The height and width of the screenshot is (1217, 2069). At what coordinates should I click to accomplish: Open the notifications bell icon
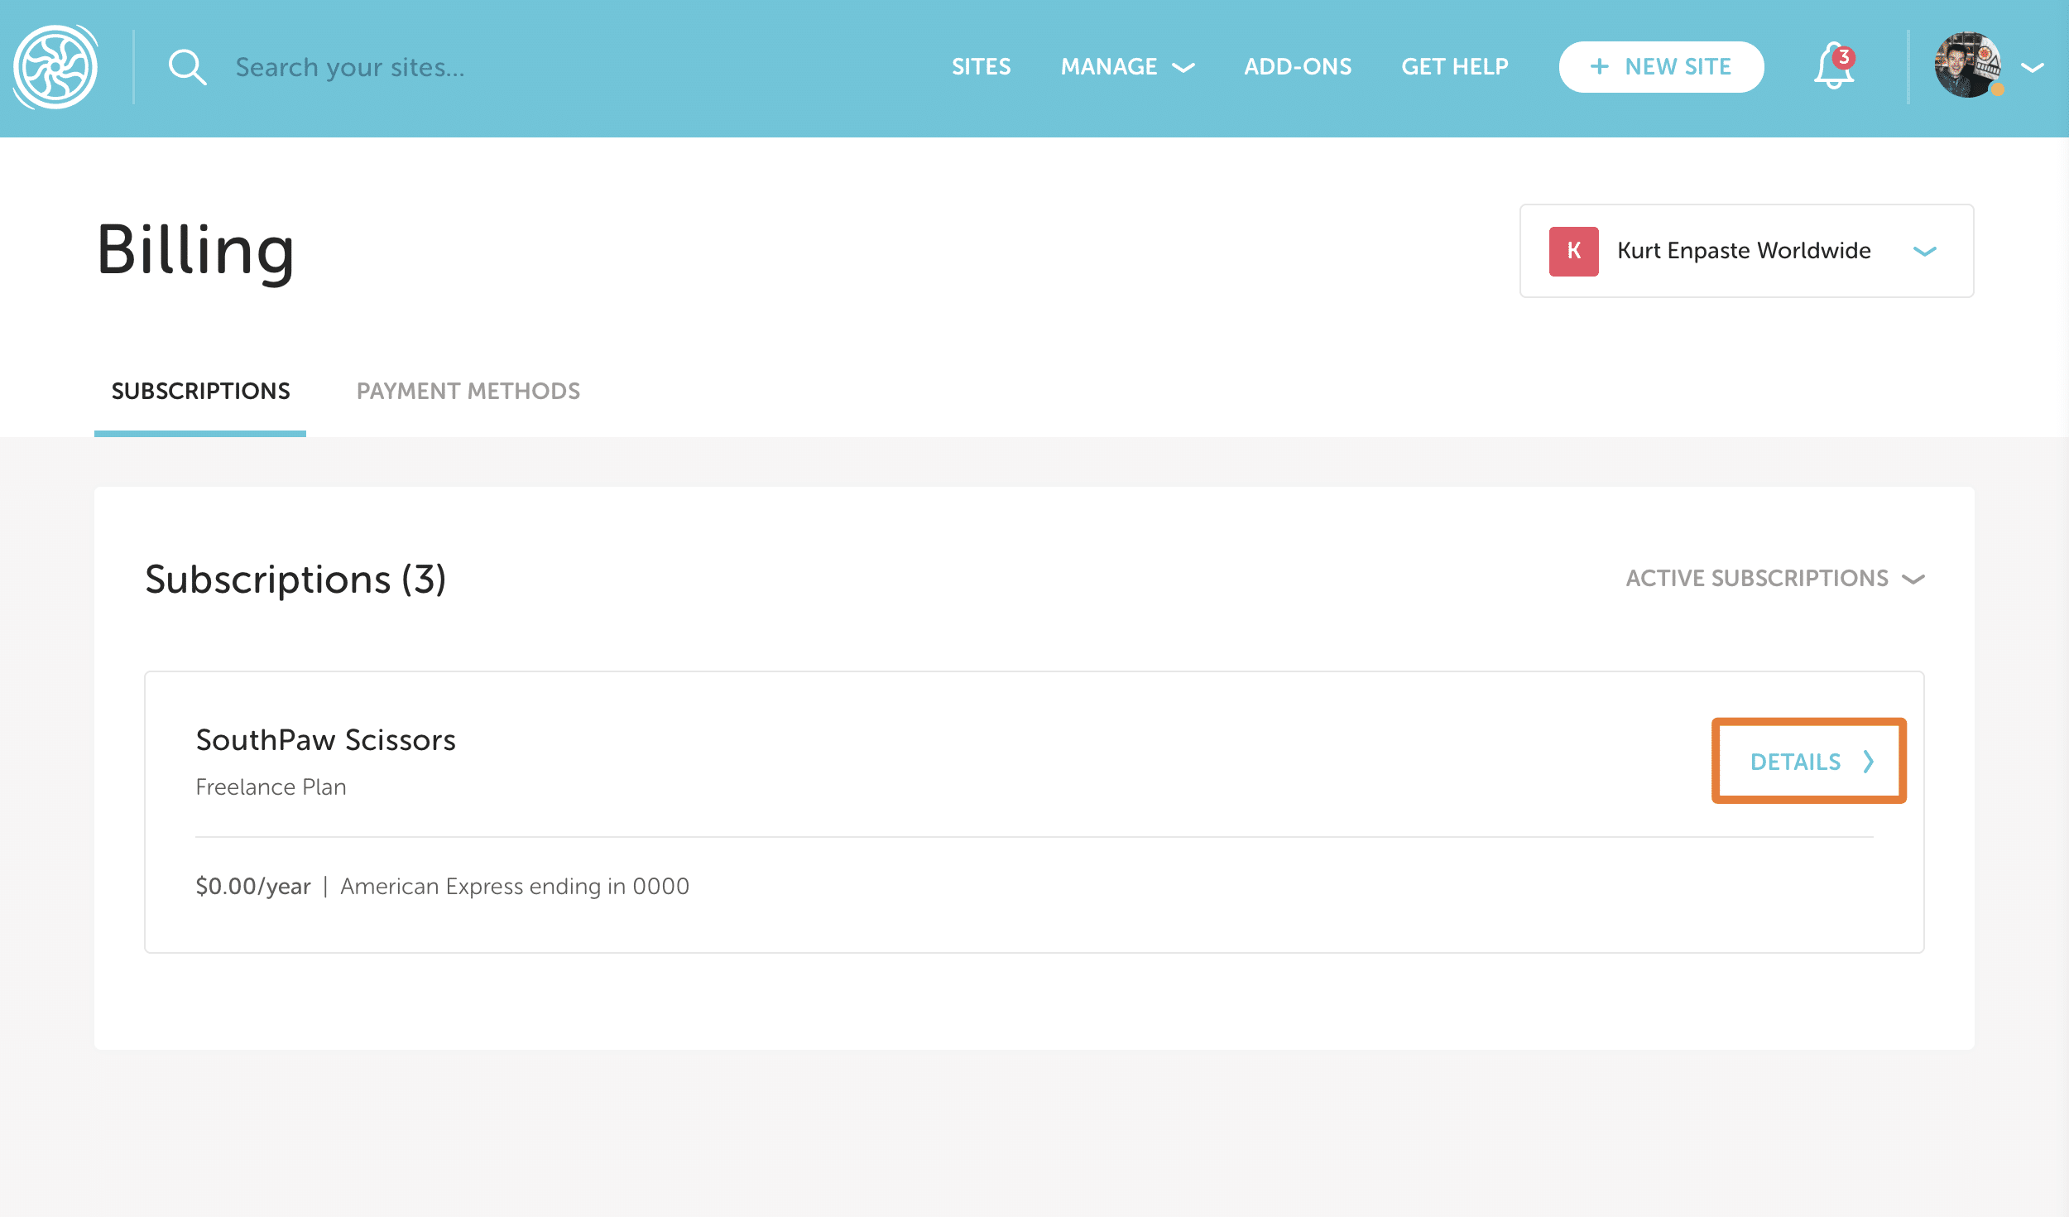(1832, 67)
